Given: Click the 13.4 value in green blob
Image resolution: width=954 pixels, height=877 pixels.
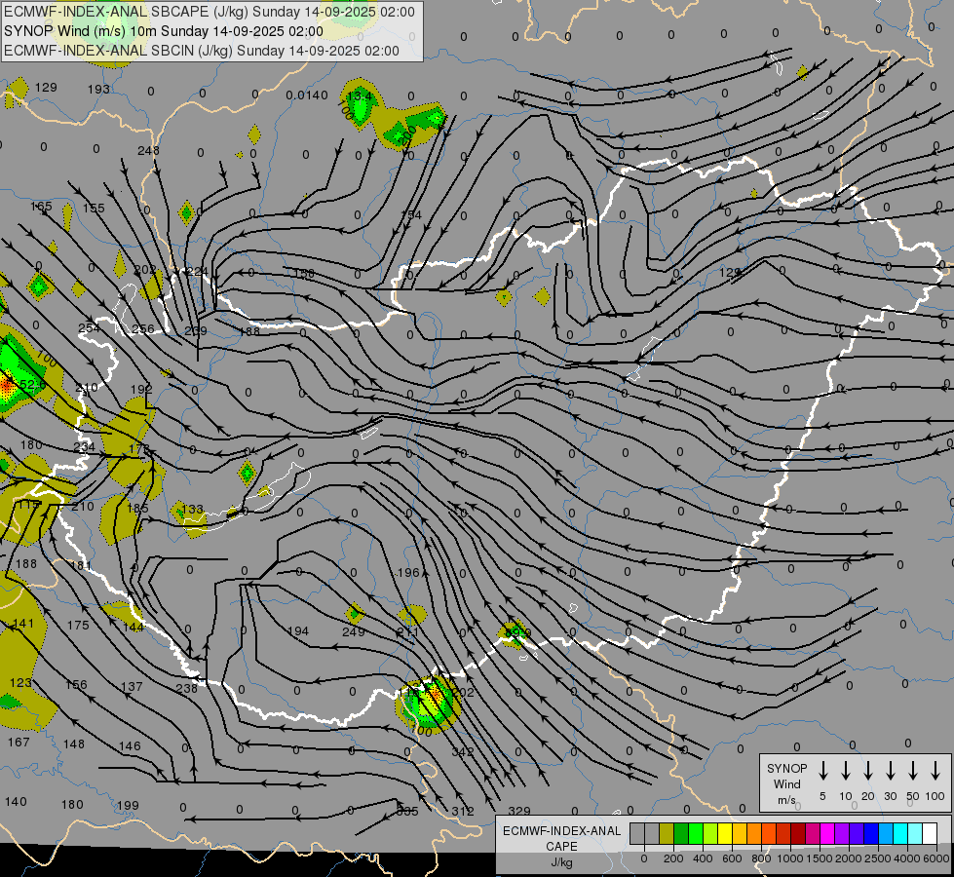Looking at the screenshot, I should tap(359, 96).
